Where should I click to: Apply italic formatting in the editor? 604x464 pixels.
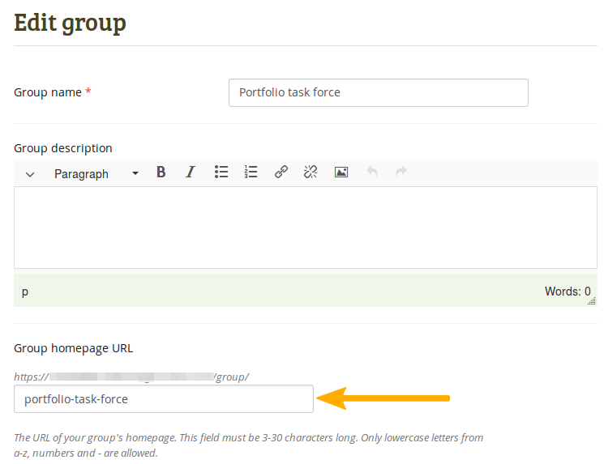pyautogui.click(x=191, y=172)
